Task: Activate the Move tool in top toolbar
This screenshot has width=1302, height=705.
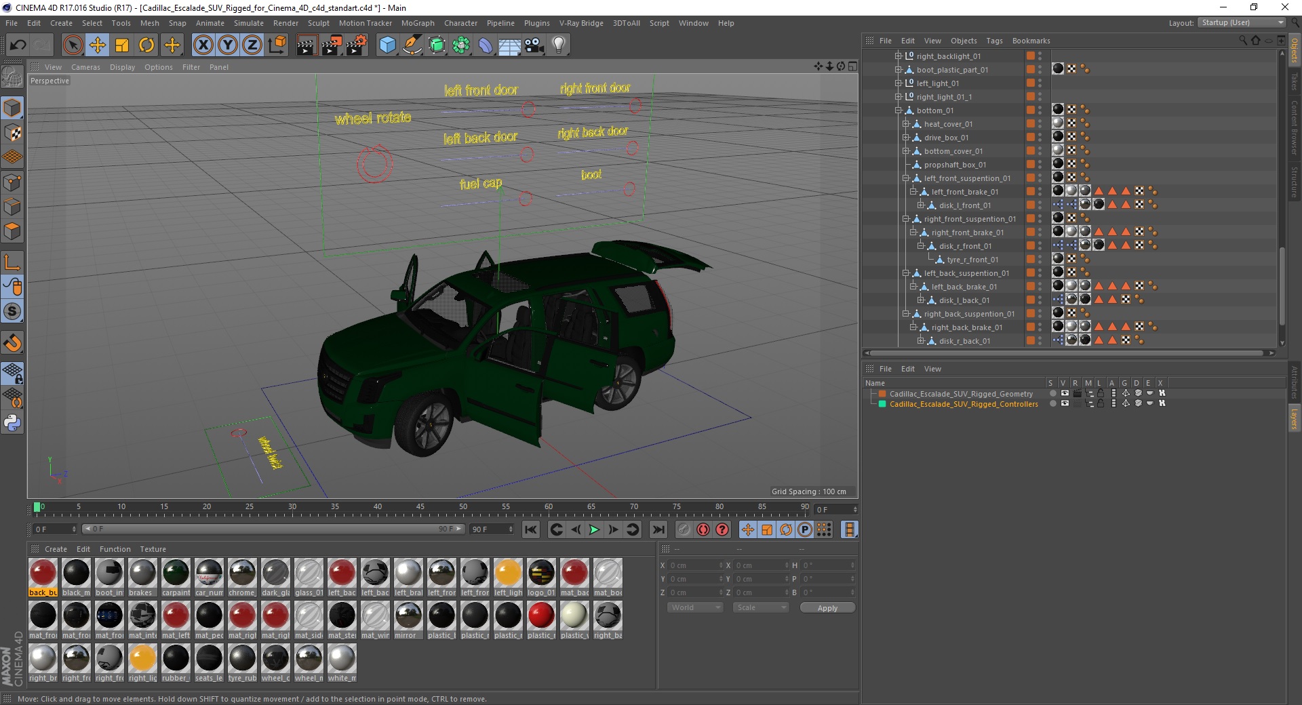Action: tap(97, 45)
